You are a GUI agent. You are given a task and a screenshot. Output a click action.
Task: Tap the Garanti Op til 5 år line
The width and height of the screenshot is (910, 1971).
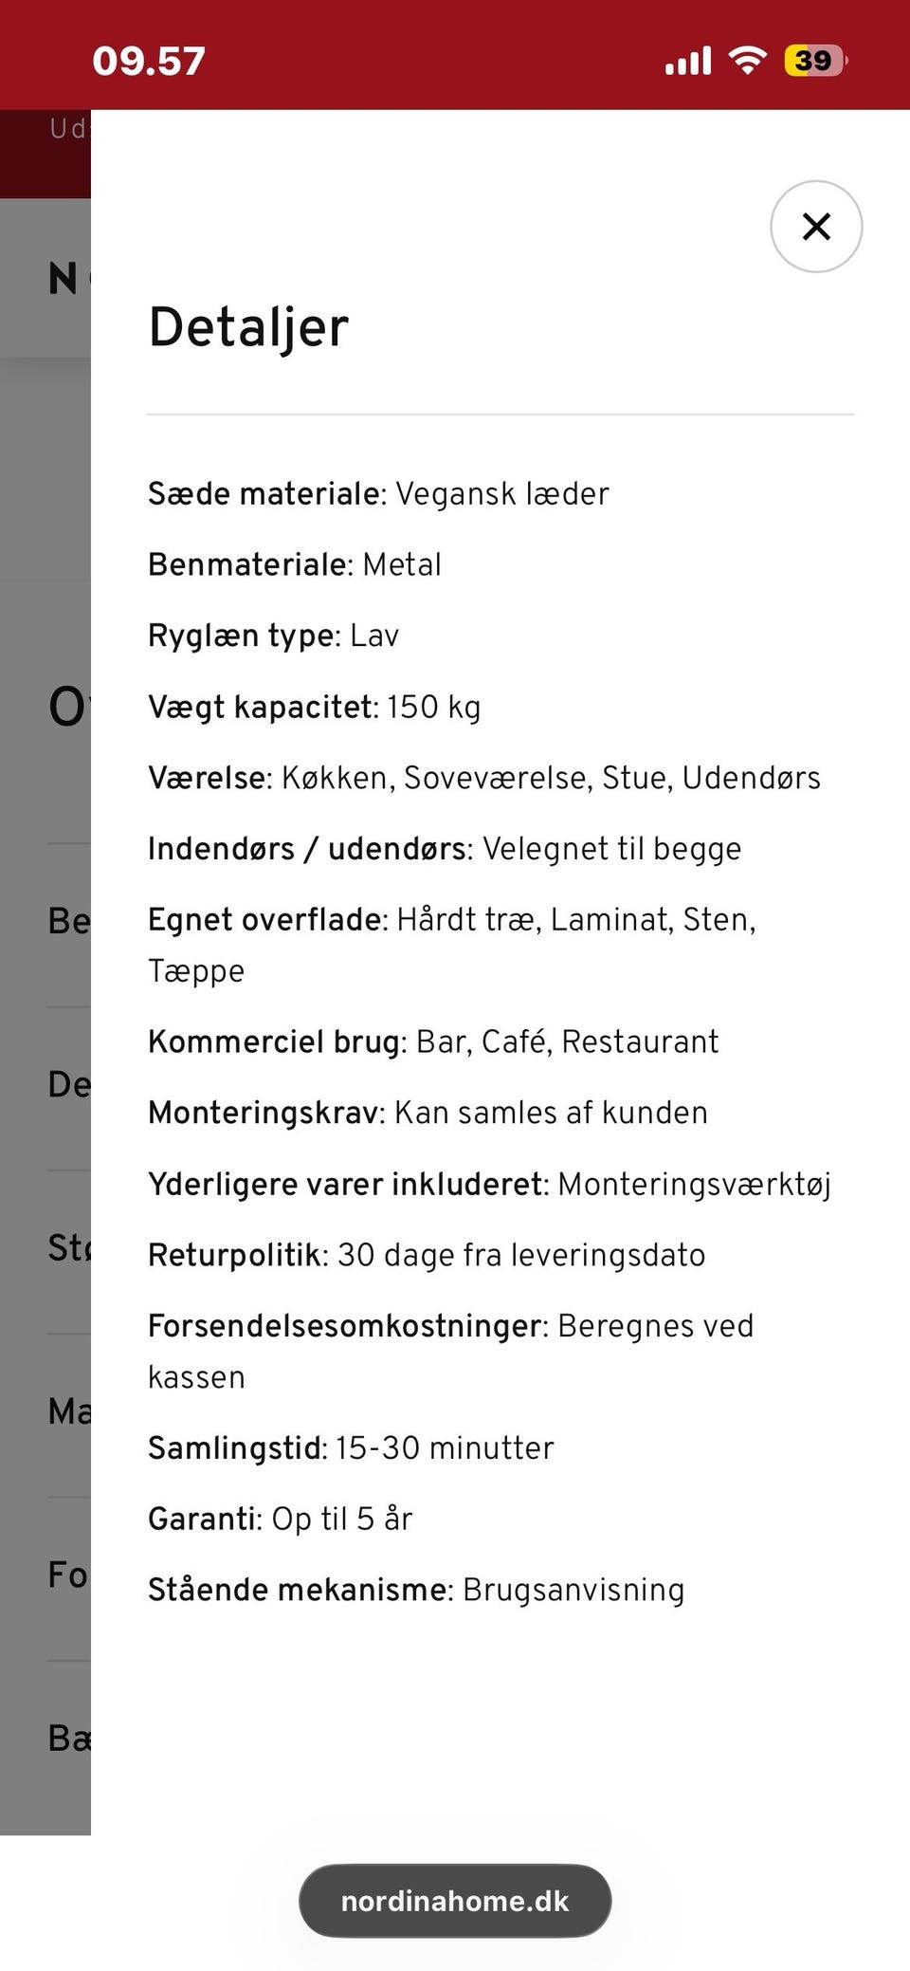281,1519
